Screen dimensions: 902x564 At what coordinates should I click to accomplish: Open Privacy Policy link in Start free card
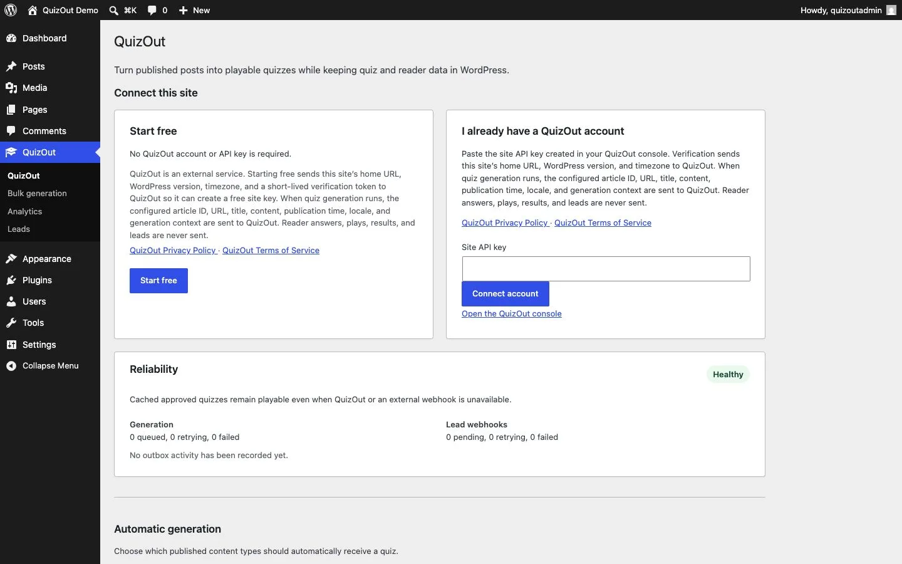pyautogui.click(x=173, y=251)
